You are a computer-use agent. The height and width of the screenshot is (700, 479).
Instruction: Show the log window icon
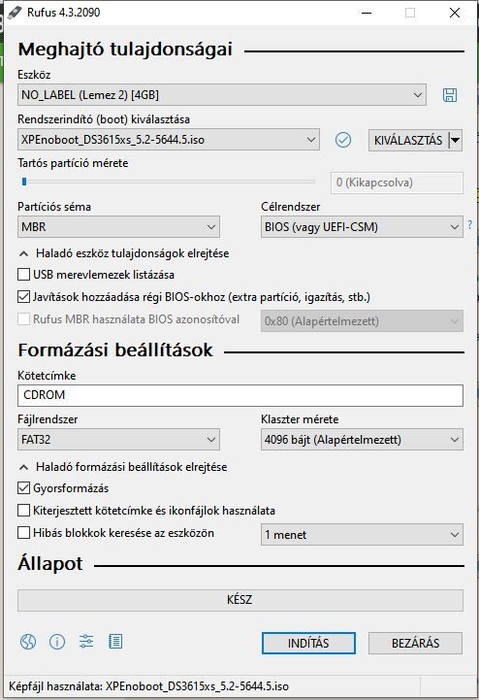click(x=115, y=642)
